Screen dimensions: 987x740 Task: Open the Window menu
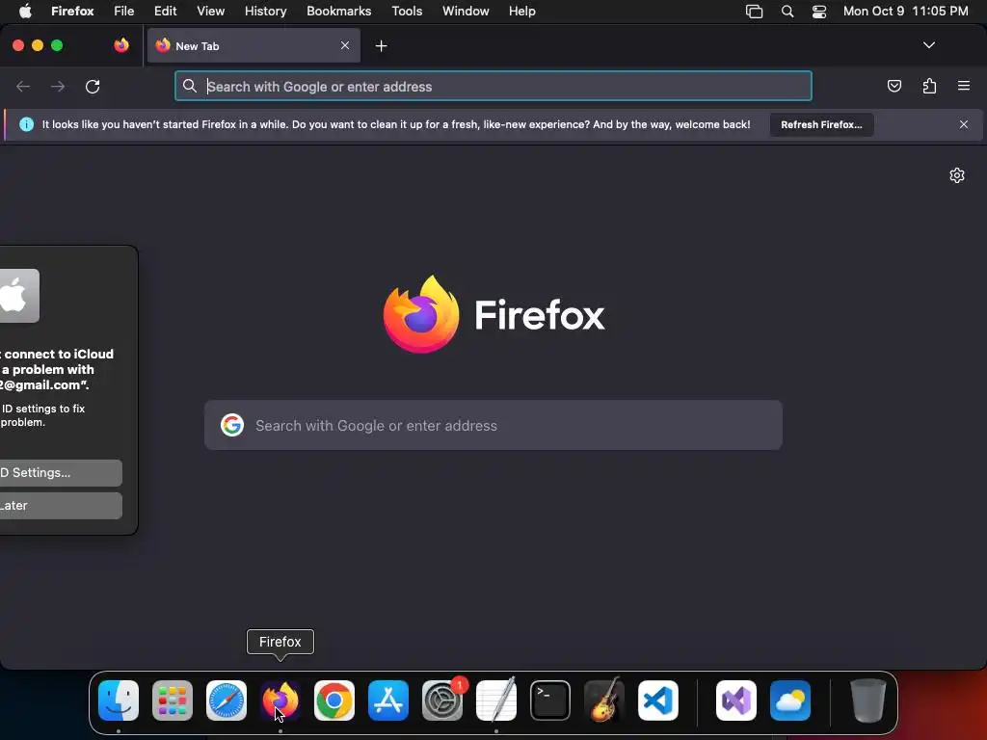click(x=466, y=12)
